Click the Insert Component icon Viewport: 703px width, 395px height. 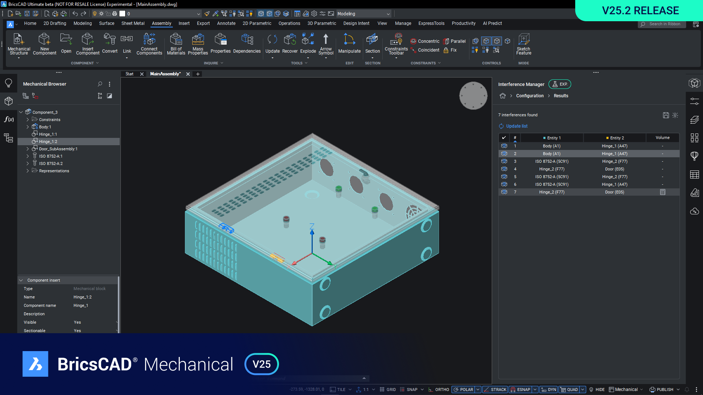88,39
